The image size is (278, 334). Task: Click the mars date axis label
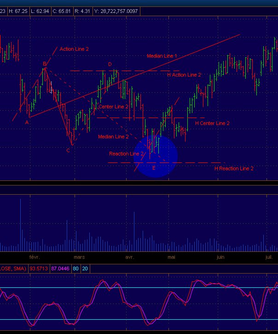point(79,257)
